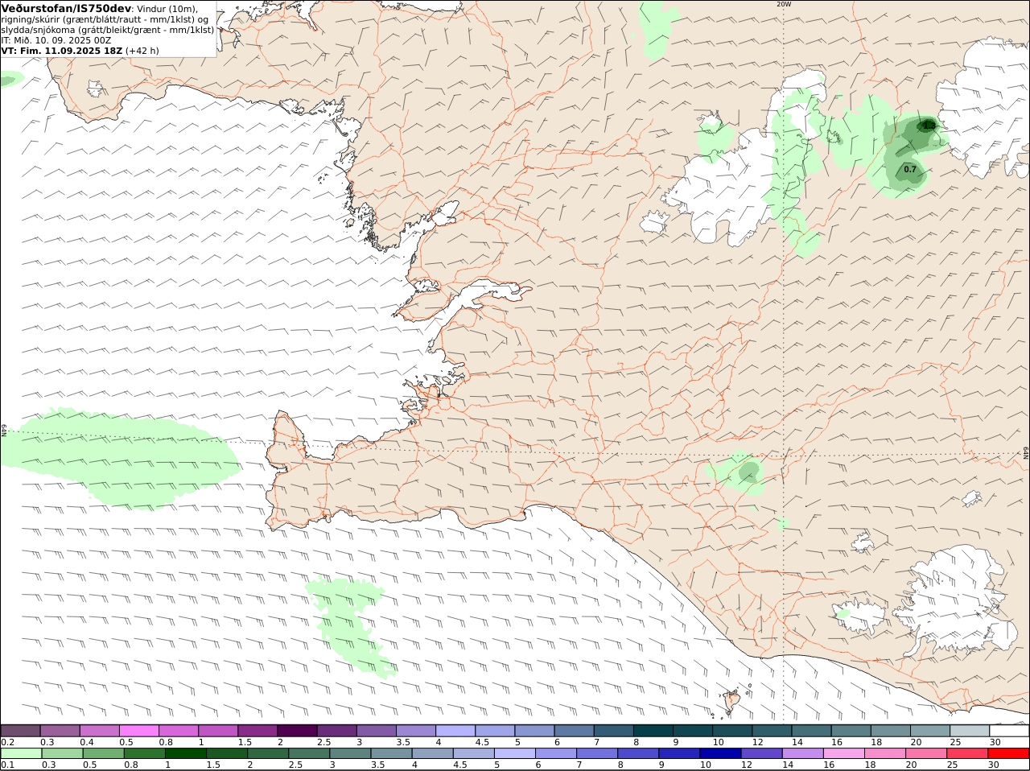Pick the rain legend swatch starting at 3.5
Image resolution: width=1030 pixels, height=771 pixels.
pos(391,753)
